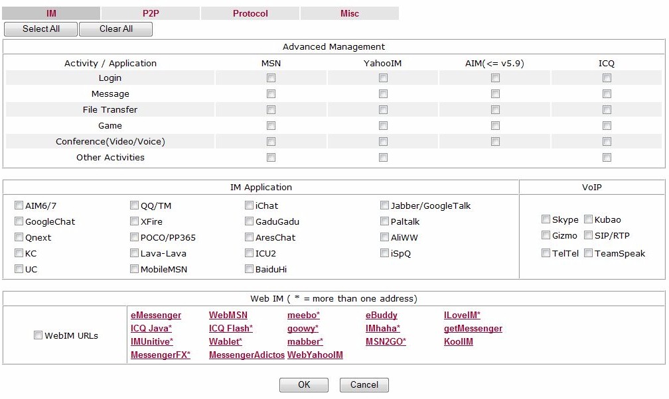Toggle the ICQ Login checkbox
669x399 pixels.
click(607, 78)
